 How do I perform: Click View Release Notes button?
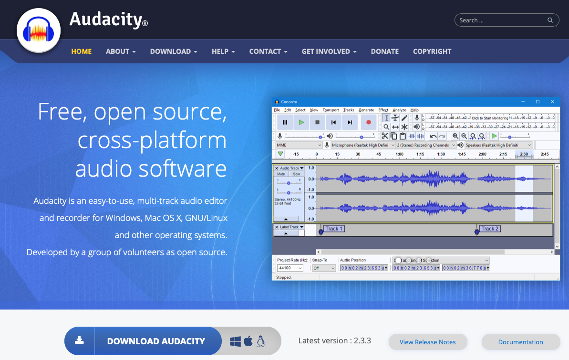point(427,342)
